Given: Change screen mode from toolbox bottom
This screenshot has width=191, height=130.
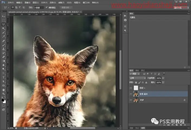Looking at the screenshot, I should (4, 110).
